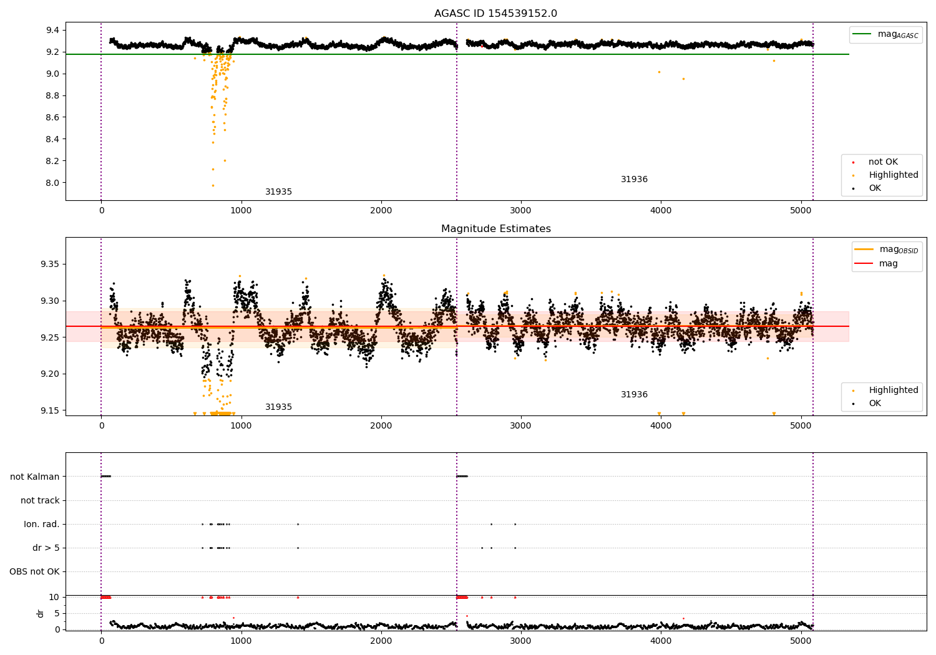The height and width of the screenshot is (655, 936).
Task: Click the '9.30' y-axis tick label
Action: (49, 301)
